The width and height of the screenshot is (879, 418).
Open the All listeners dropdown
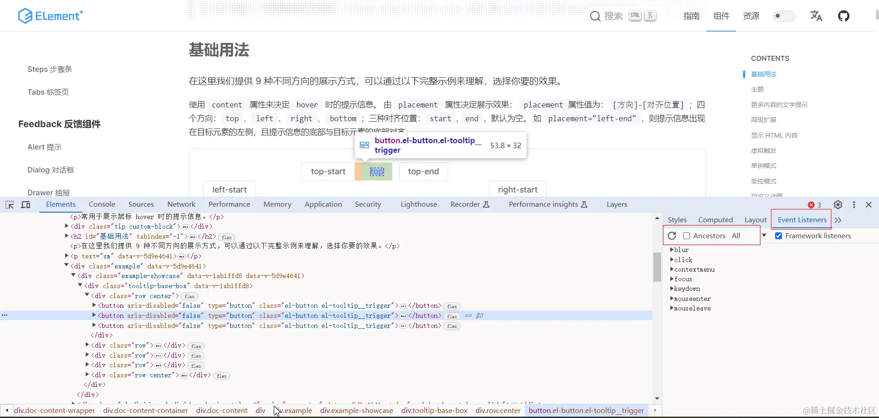click(x=749, y=236)
